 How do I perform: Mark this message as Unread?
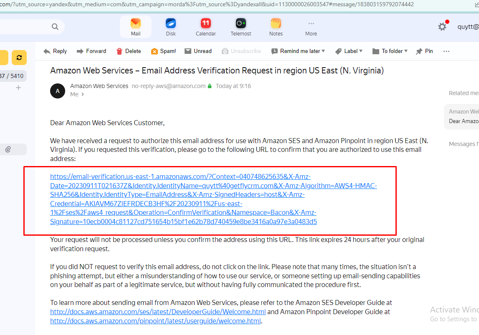198,51
